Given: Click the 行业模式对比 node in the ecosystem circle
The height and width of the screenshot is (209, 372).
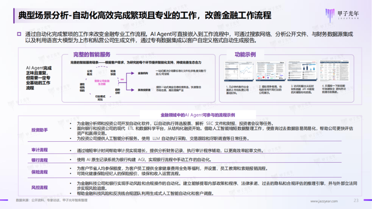Looking at the screenshot, I should point(100,98).
